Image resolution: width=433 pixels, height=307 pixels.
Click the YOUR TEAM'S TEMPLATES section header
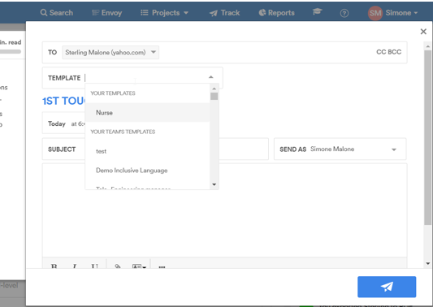123,132
